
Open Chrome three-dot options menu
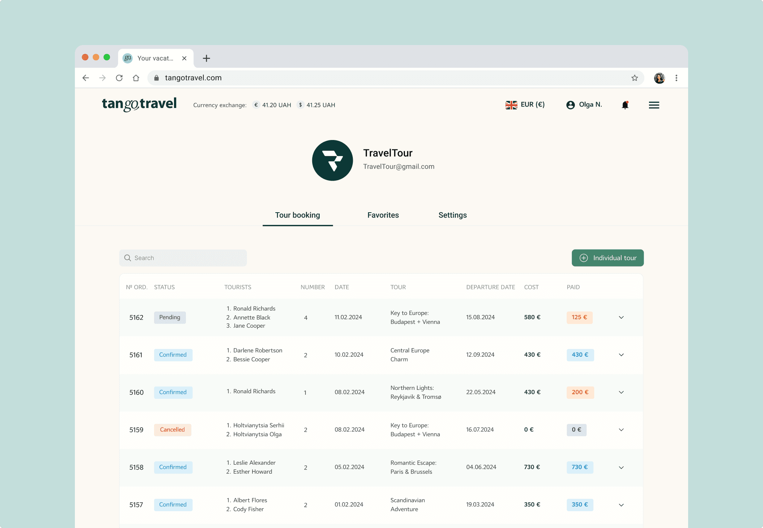click(x=676, y=78)
